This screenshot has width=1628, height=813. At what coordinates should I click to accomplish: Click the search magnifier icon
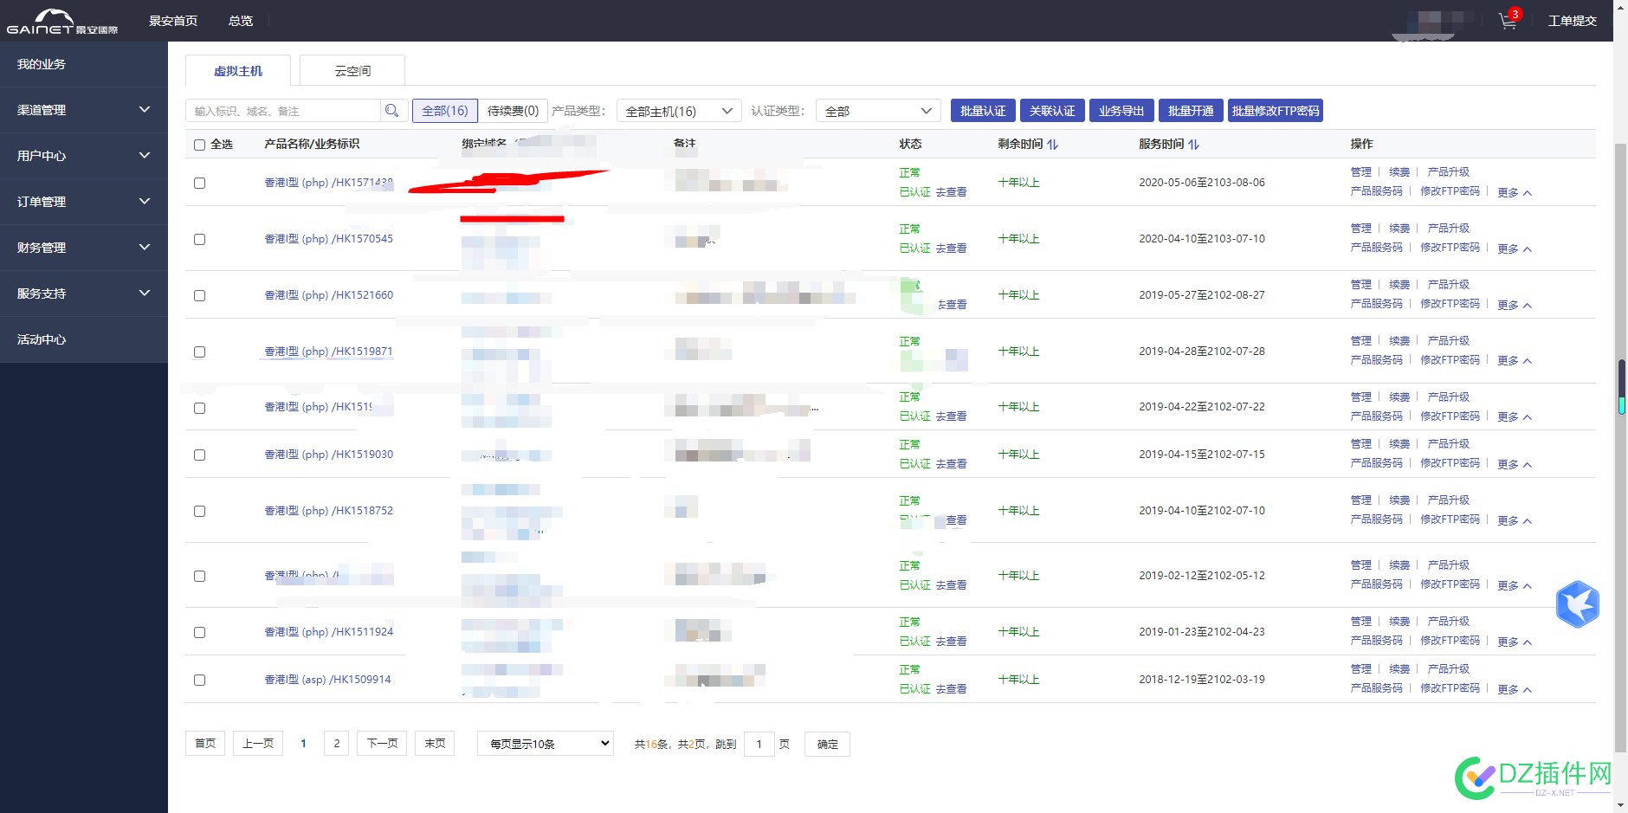pyautogui.click(x=392, y=111)
